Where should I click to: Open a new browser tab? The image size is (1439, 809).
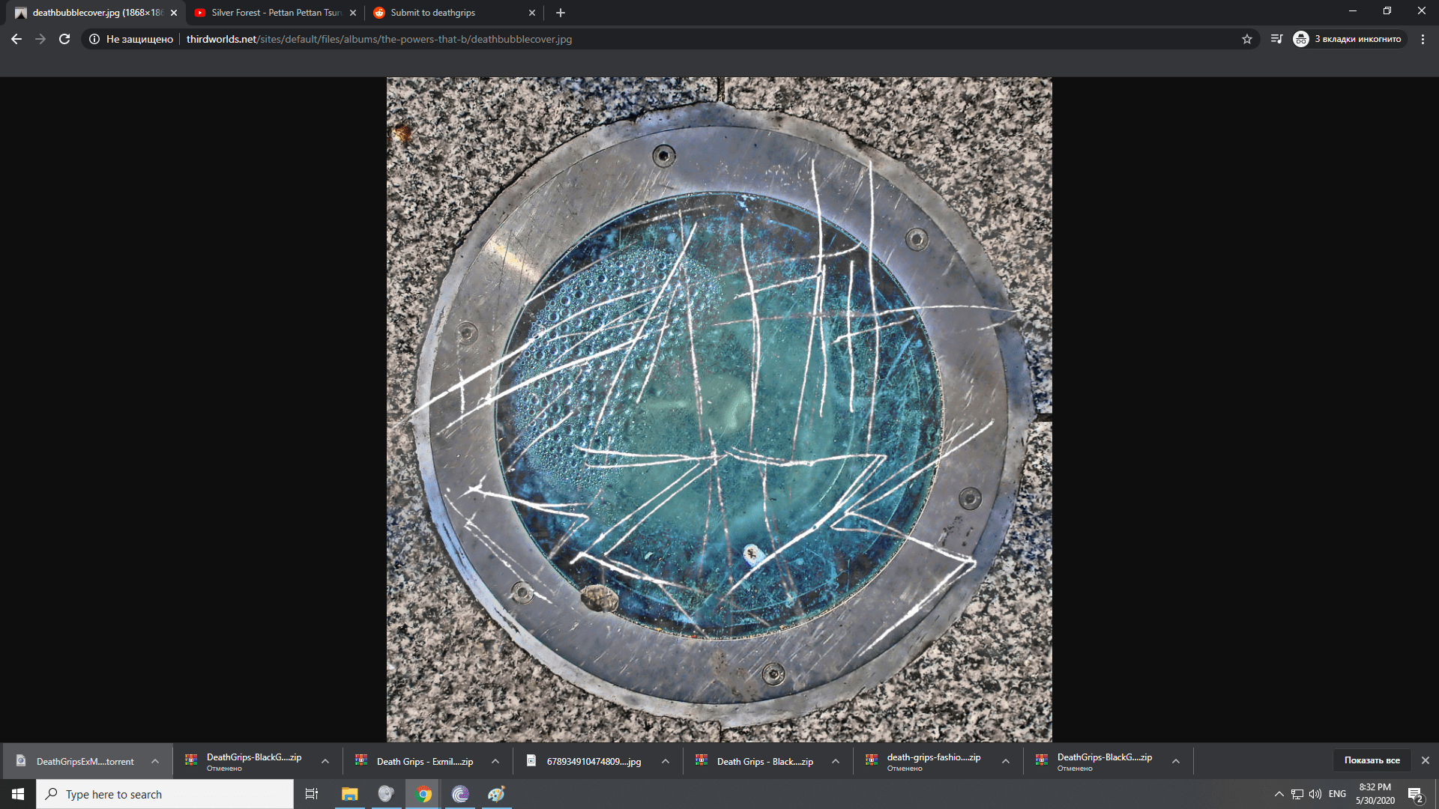pyautogui.click(x=560, y=12)
